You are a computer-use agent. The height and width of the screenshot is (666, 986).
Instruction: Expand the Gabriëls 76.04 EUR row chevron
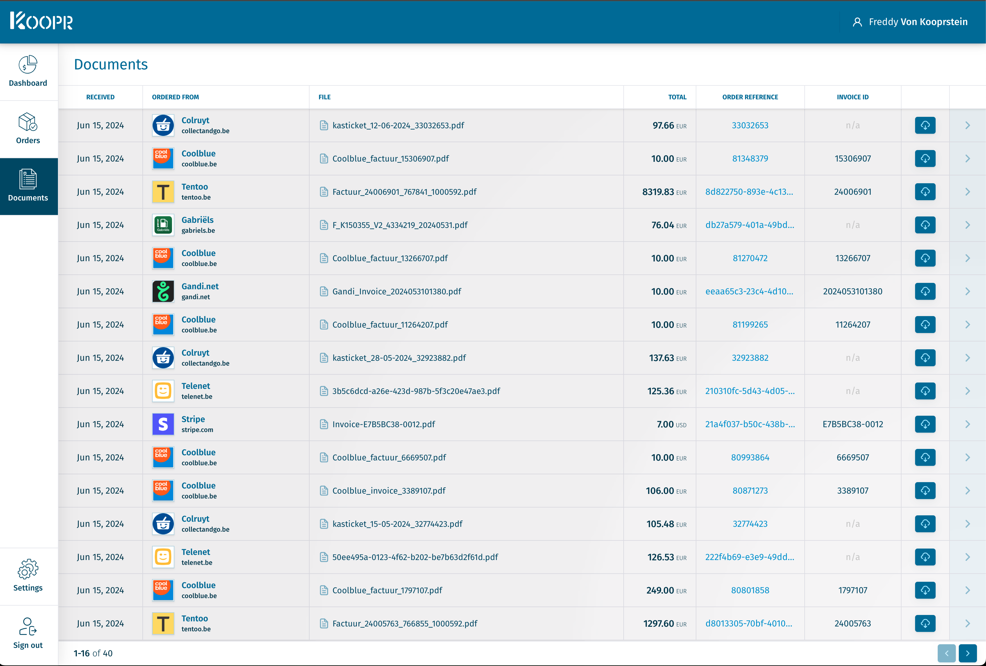[x=967, y=225]
